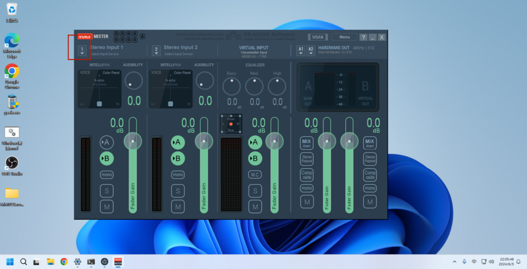The width and height of the screenshot is (527, 269).
Task: Toggle M.C on Virtual Input strip
Action: coord(255,175)
